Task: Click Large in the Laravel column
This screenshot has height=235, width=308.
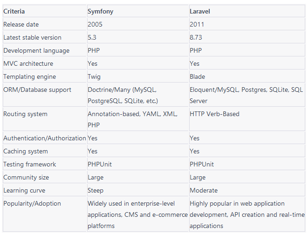Action: (247, 177)
